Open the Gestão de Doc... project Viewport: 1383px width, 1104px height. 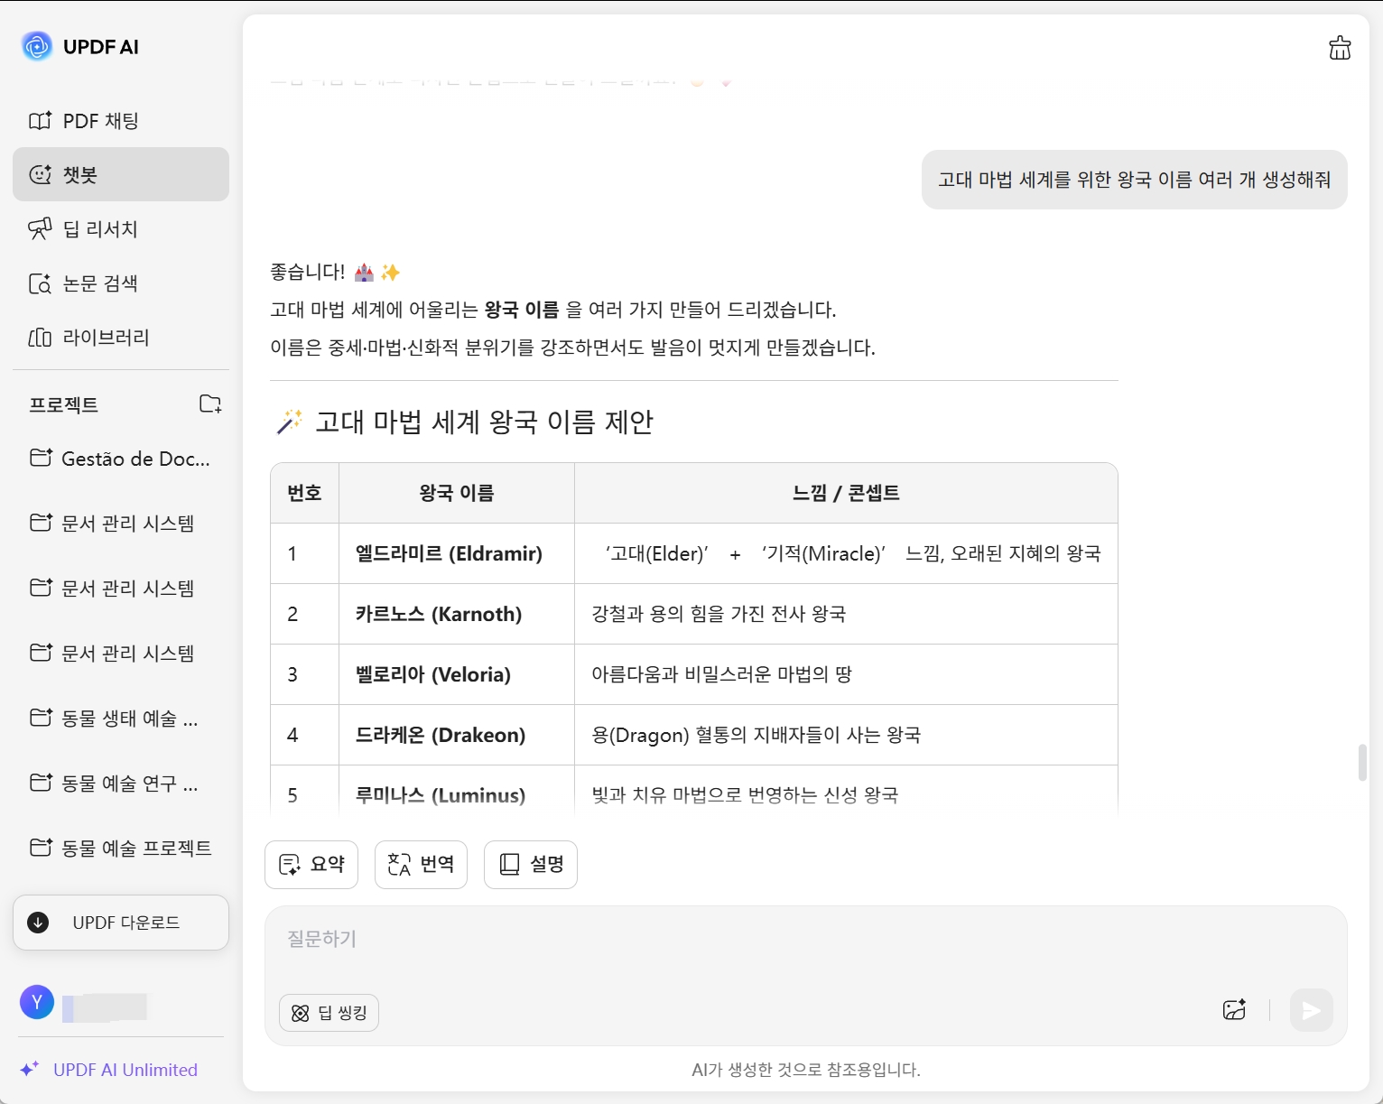click(135, 459)
